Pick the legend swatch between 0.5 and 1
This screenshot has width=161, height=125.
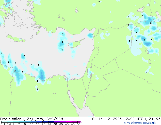tap(10, 122)
